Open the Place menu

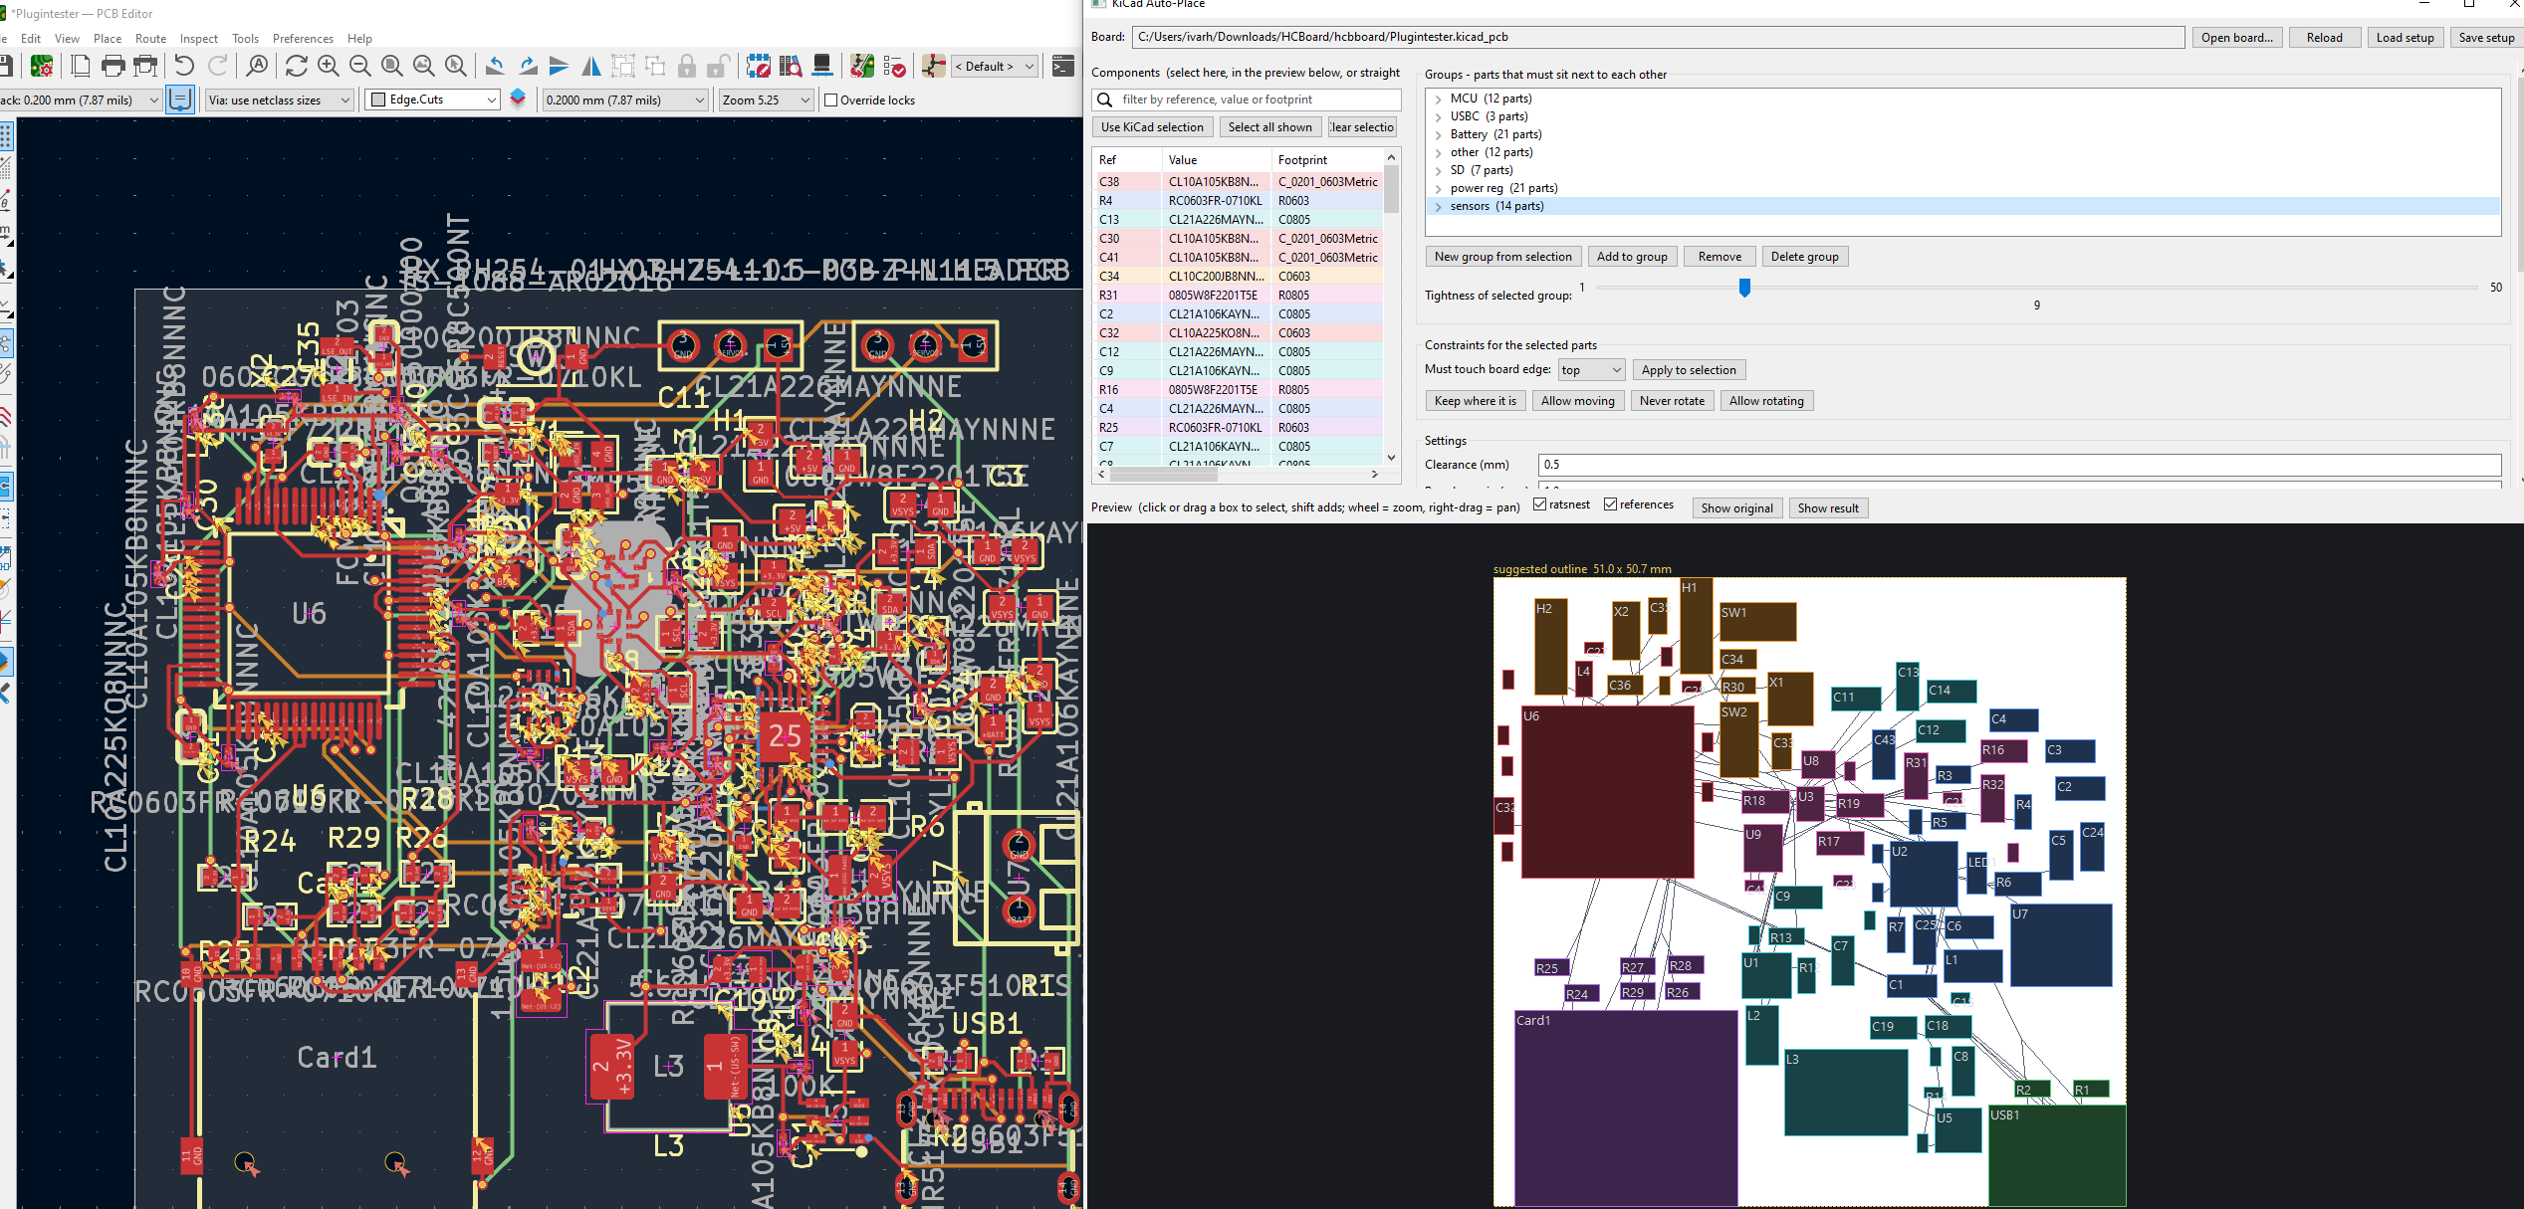click(108, 39)
